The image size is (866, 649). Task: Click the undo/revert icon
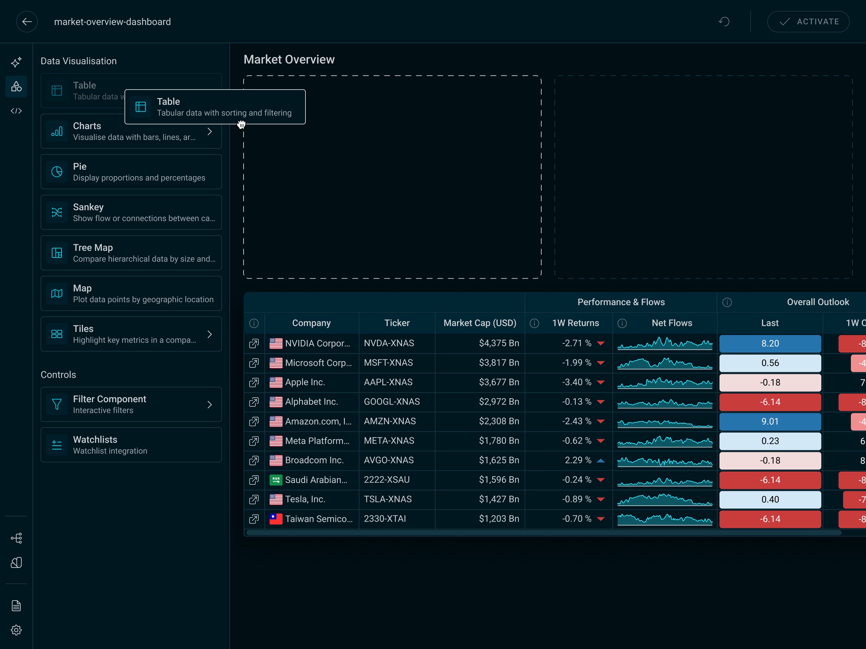point(724,22)
